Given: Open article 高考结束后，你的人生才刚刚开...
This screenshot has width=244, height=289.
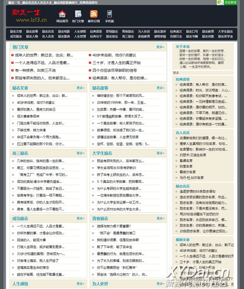Looking at the screenshot, I should [x=41, y=202].
